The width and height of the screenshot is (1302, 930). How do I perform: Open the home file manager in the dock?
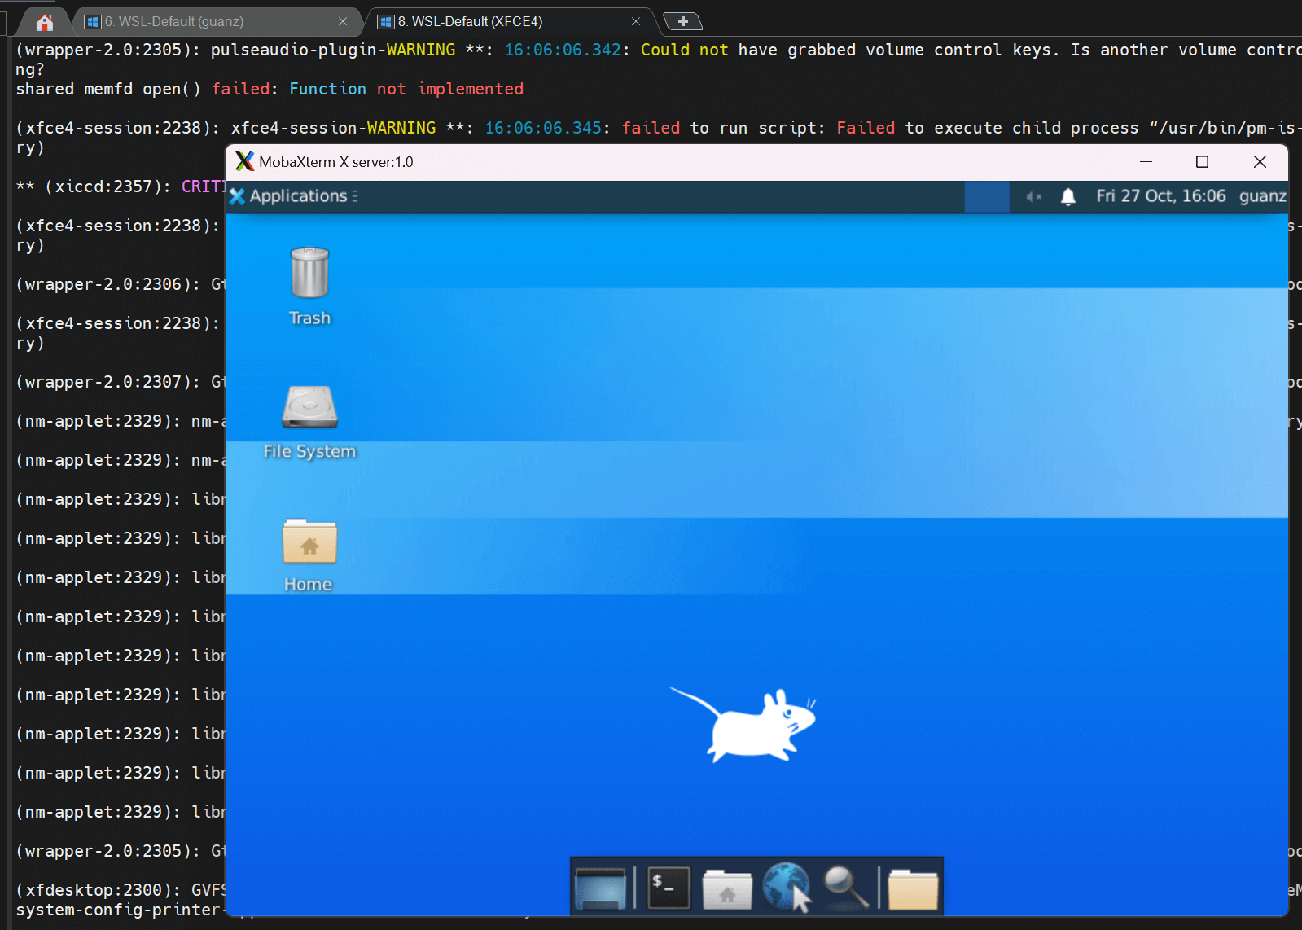pos(727,888)
